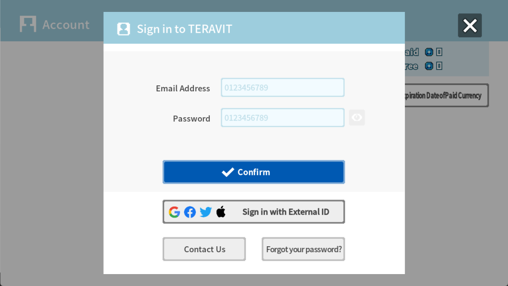Click the checkmark on Confirm button

tap(228, 172)
